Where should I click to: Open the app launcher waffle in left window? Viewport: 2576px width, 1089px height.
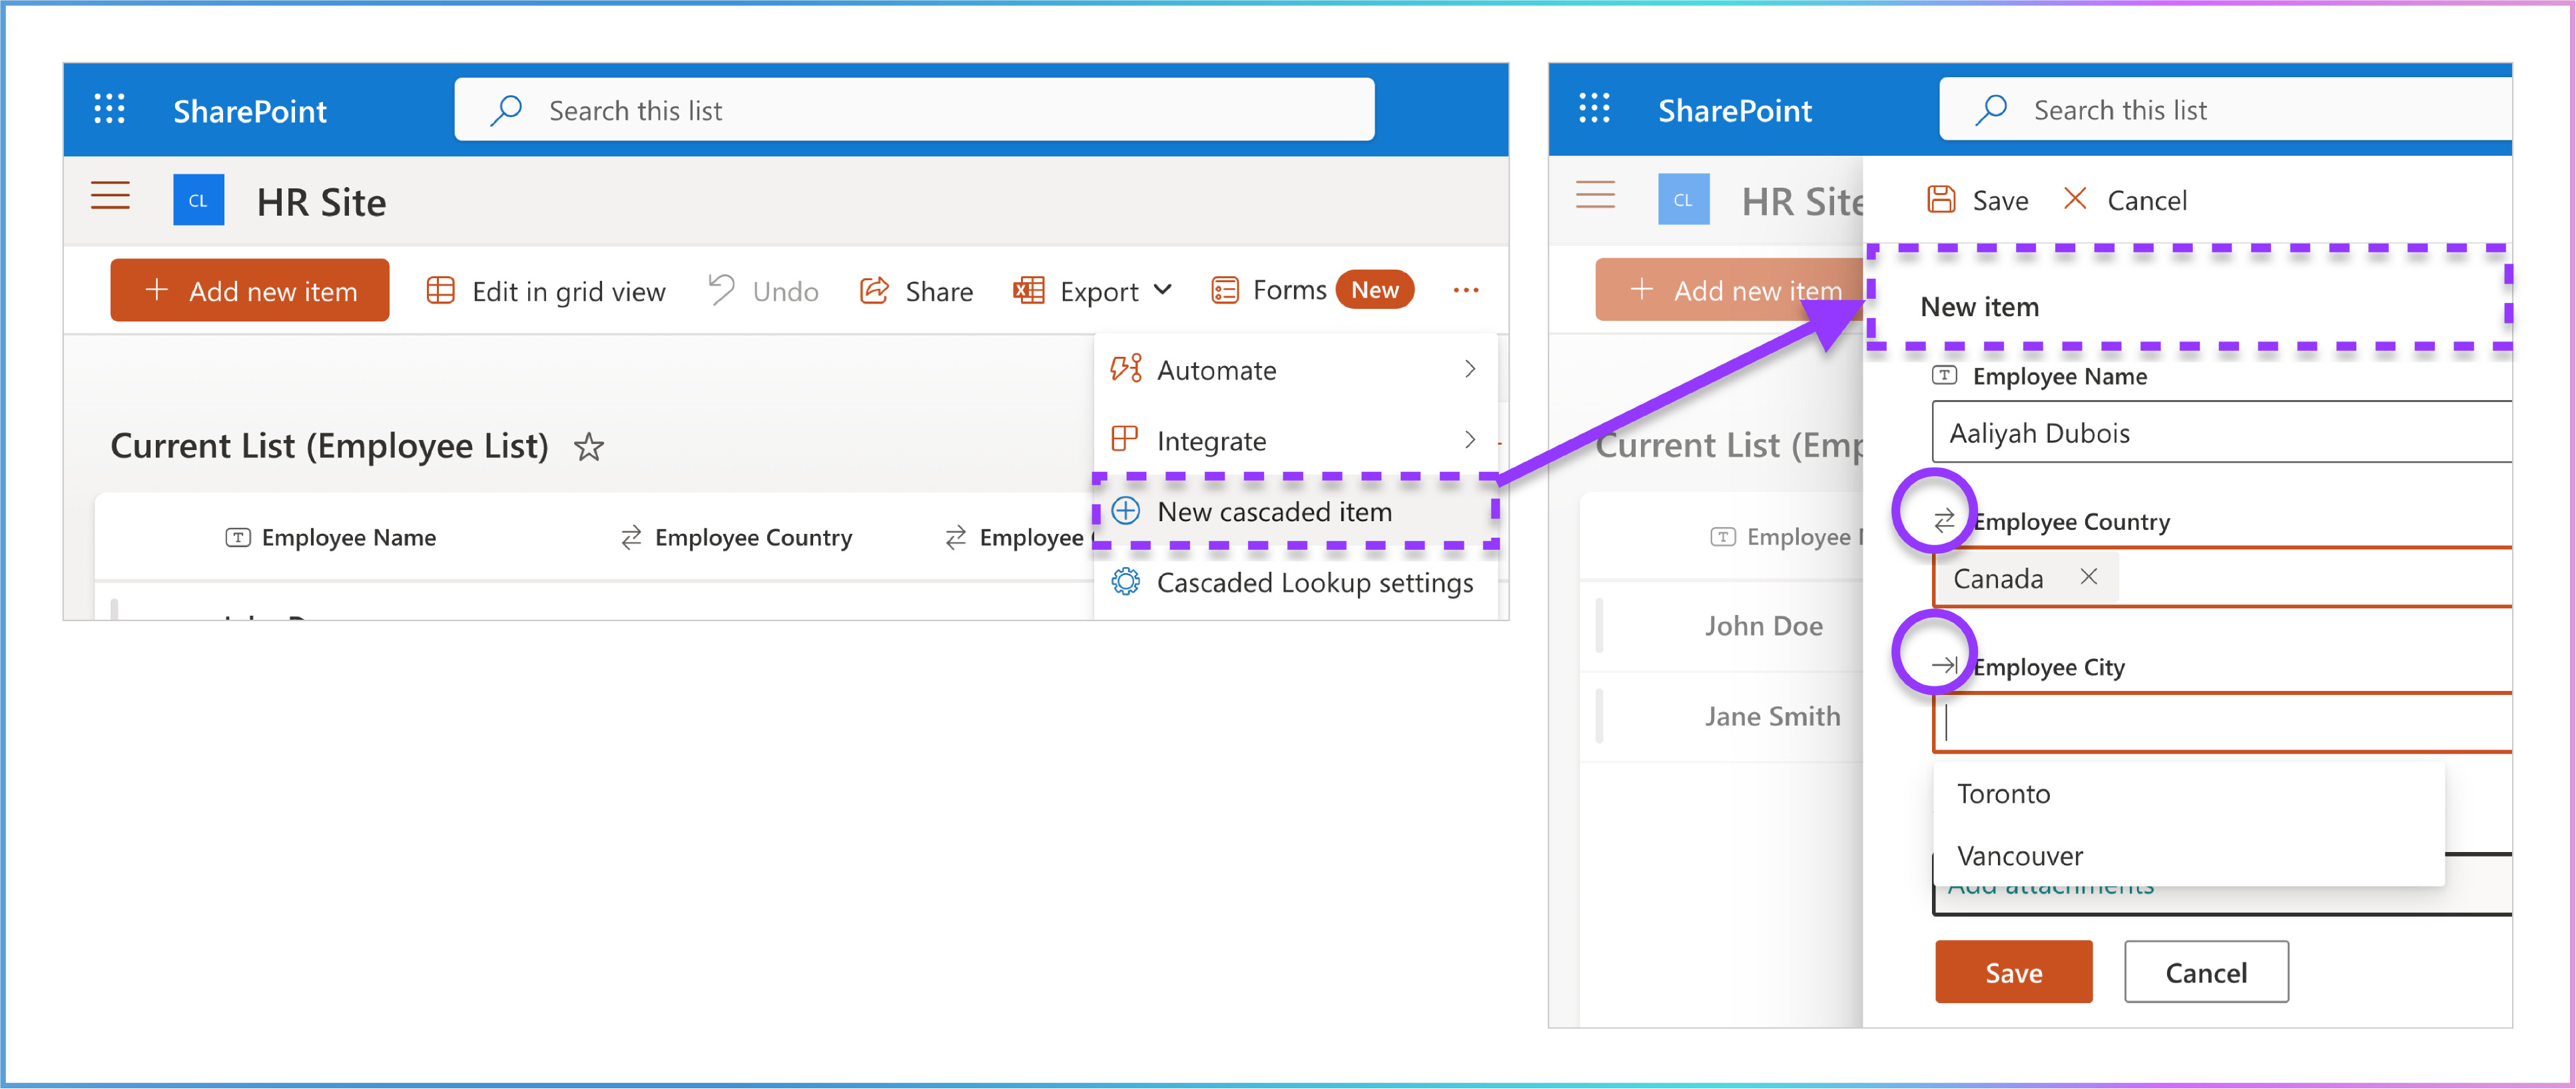click(109, 109)
